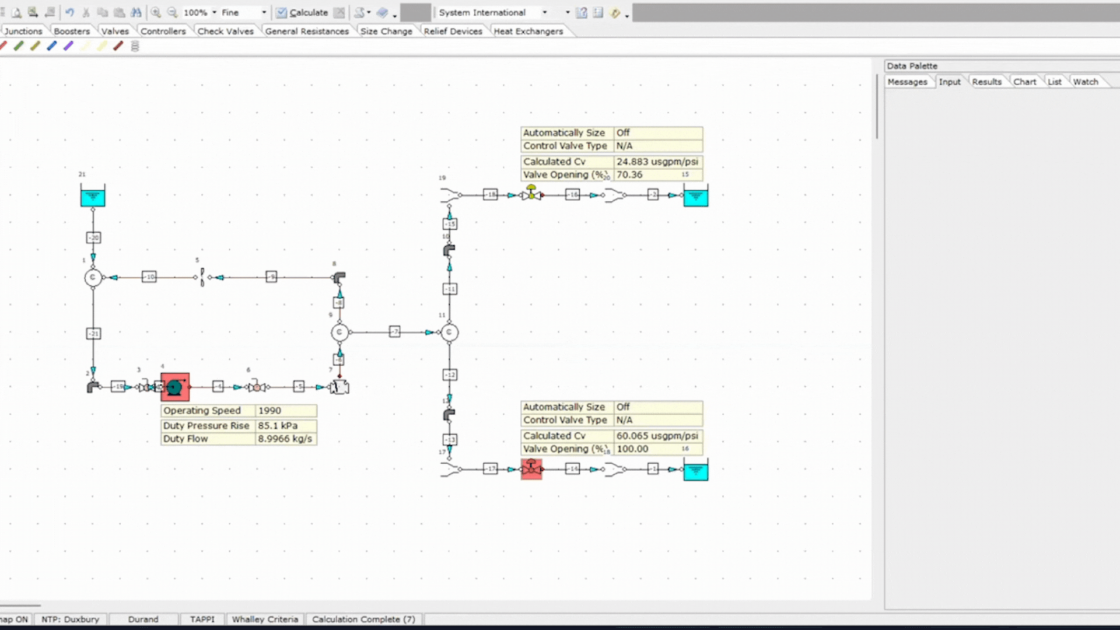Viewport: 1120px width, 630px height.
Task: Click the Cut toolbar icon
Action: pos(85,12)
